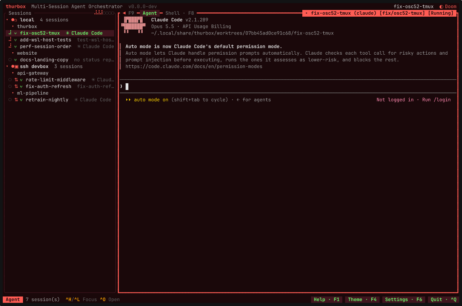Click the branch icon on rate-limit-middleware row
462x306 pixels.
coord(21,80)
